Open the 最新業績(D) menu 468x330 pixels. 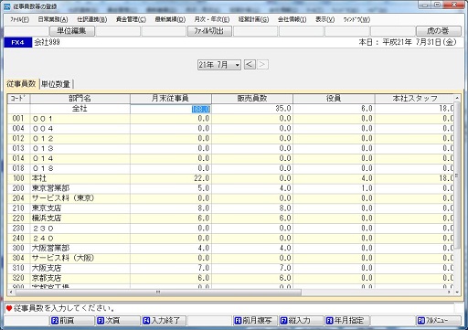click(x=170, y=19)
